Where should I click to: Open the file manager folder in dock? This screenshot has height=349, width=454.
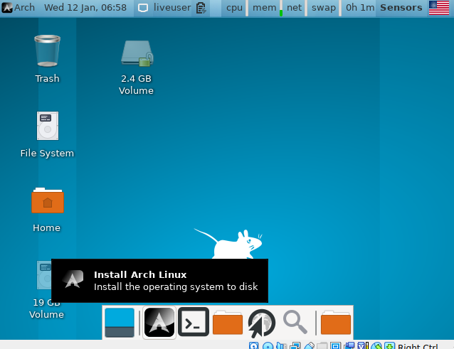(228, 323)
